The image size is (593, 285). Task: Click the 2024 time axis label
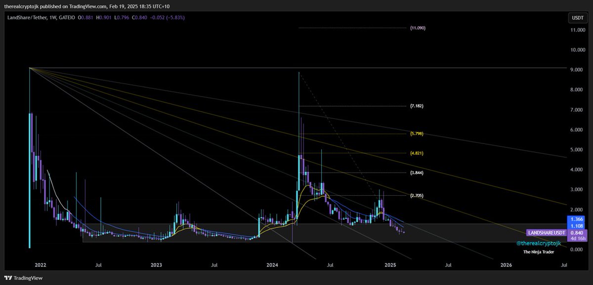pyautogui.click(x=273, y=265)
